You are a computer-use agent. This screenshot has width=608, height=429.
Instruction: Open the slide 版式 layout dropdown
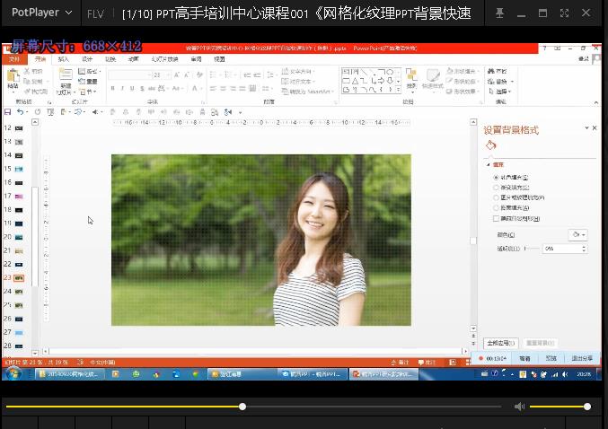[x=89, y=71]
